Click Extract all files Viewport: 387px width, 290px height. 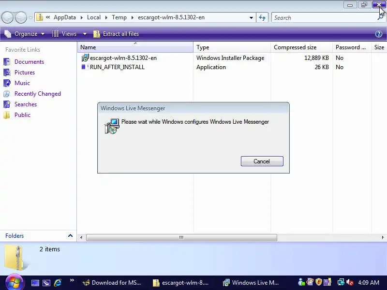116,34
